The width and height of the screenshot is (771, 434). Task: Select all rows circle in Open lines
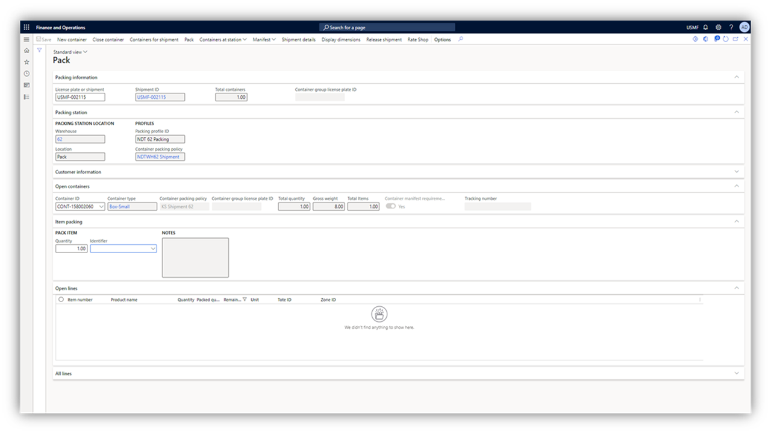coord(61,300)
